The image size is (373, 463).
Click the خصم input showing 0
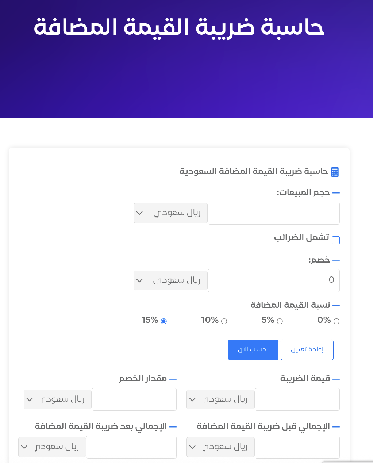click(x=273, y=280)
